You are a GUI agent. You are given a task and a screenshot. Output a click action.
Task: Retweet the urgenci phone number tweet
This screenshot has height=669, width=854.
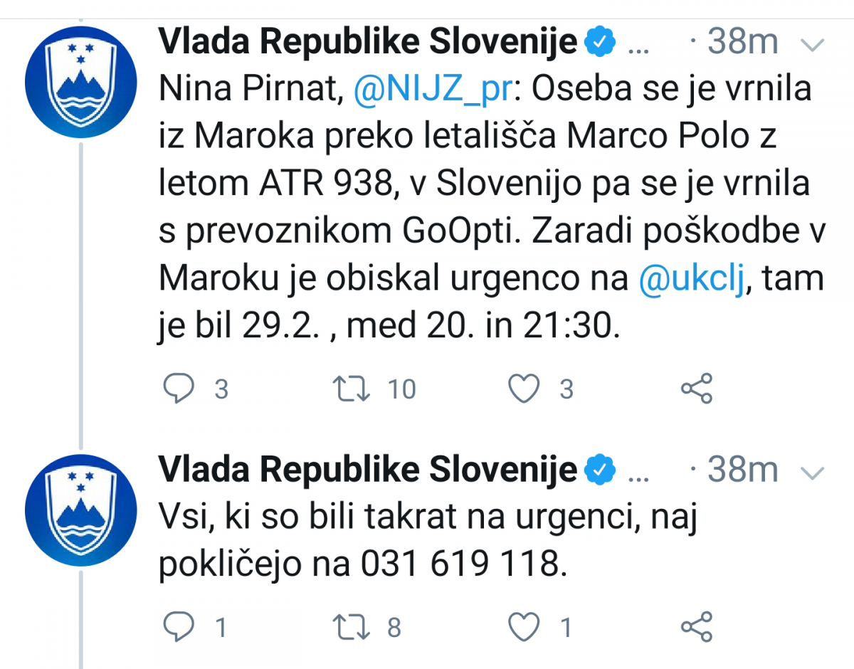[x=352, y=626]
